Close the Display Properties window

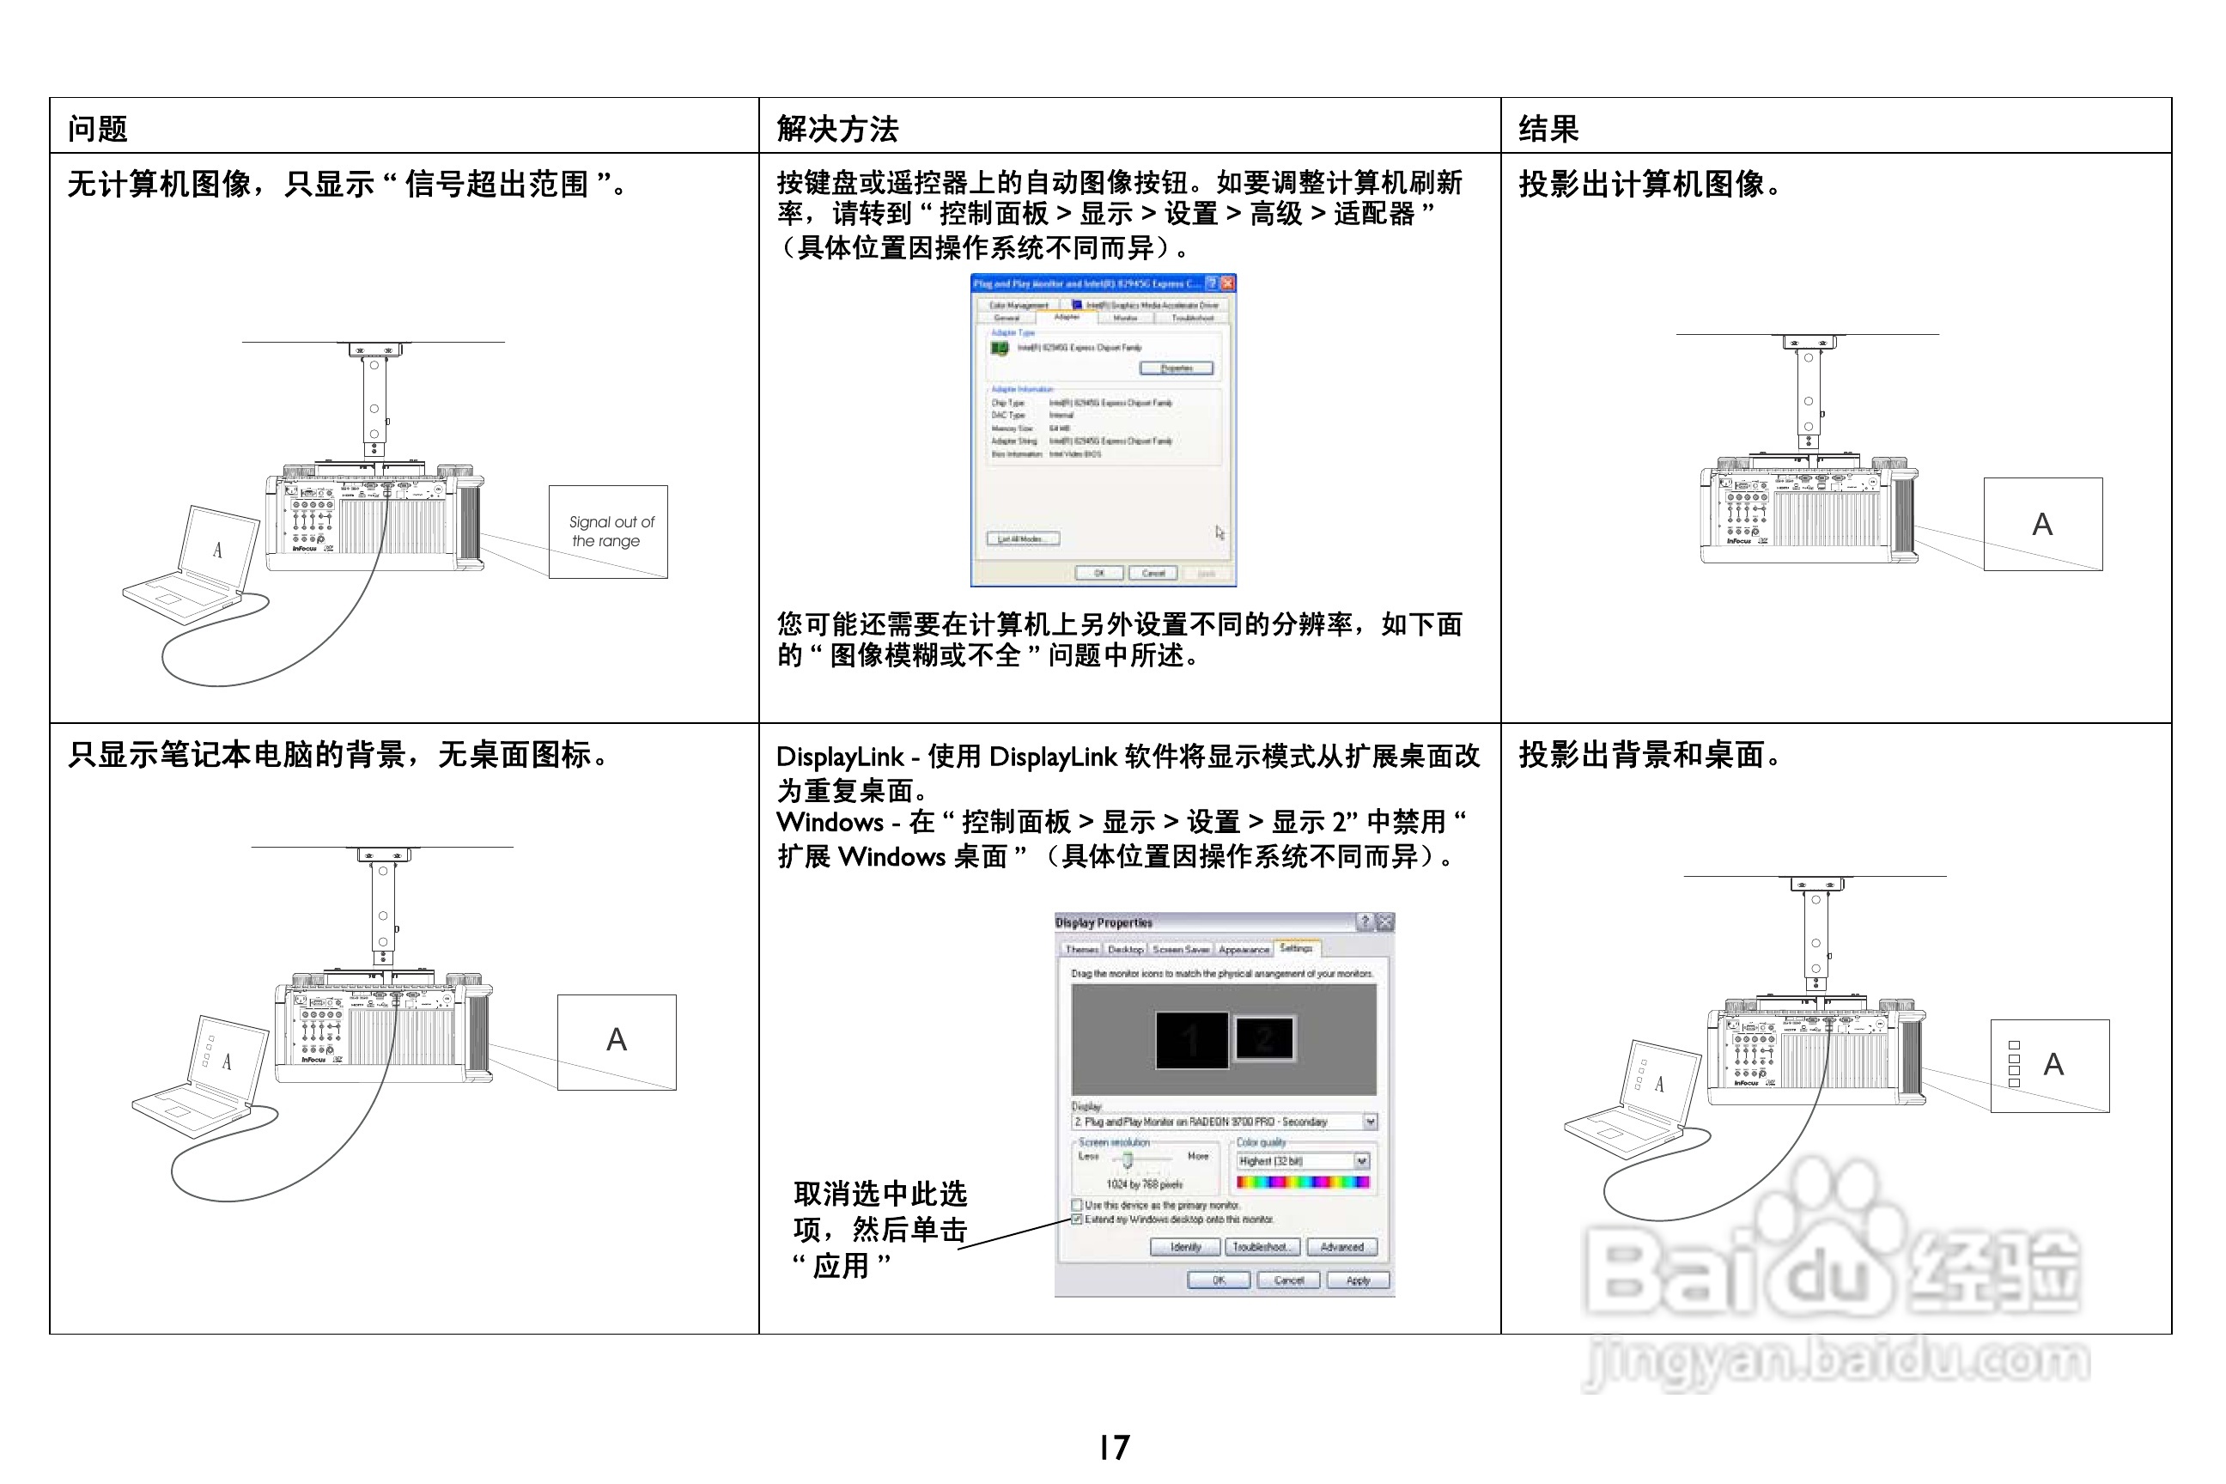1384,921
